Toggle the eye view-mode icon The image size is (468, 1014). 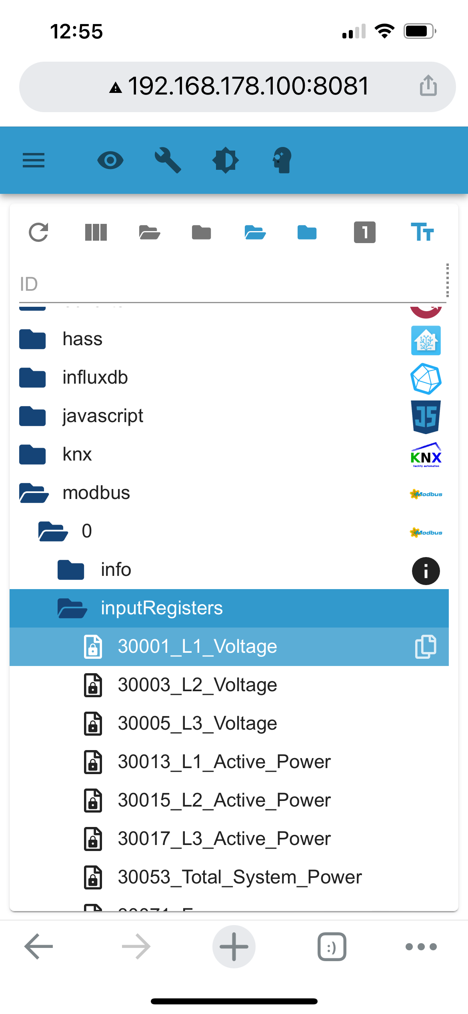(x=110, y=160)
